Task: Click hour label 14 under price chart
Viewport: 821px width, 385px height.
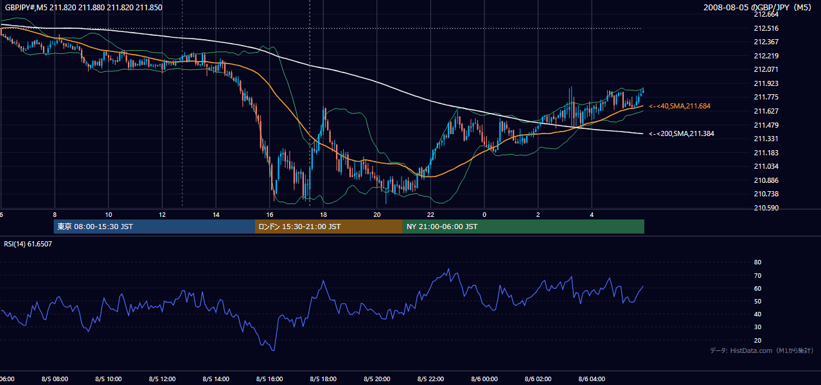Action: [216, 214]
